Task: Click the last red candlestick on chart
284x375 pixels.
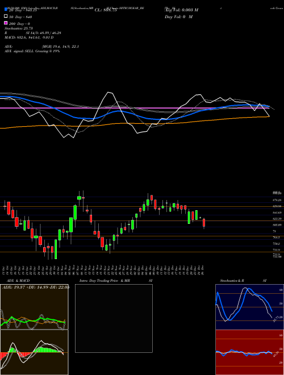Action: coord(204,223)
